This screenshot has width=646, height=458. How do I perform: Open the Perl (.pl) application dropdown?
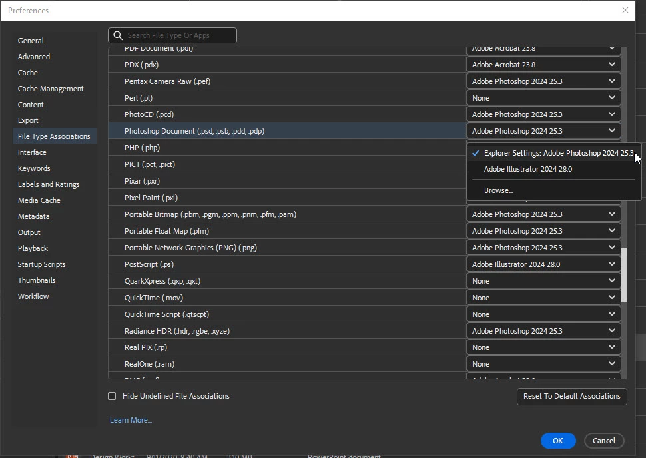tap(543, 98)
